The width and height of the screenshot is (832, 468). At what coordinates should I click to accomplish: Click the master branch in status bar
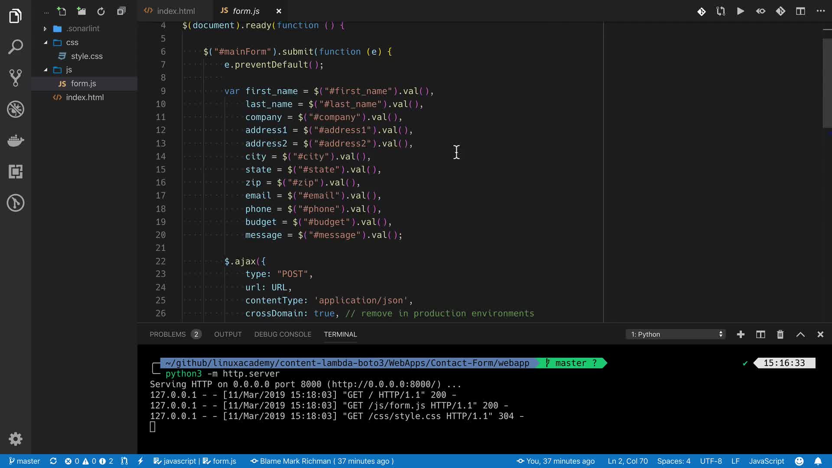pyautogui.click(x=24, y=461)
